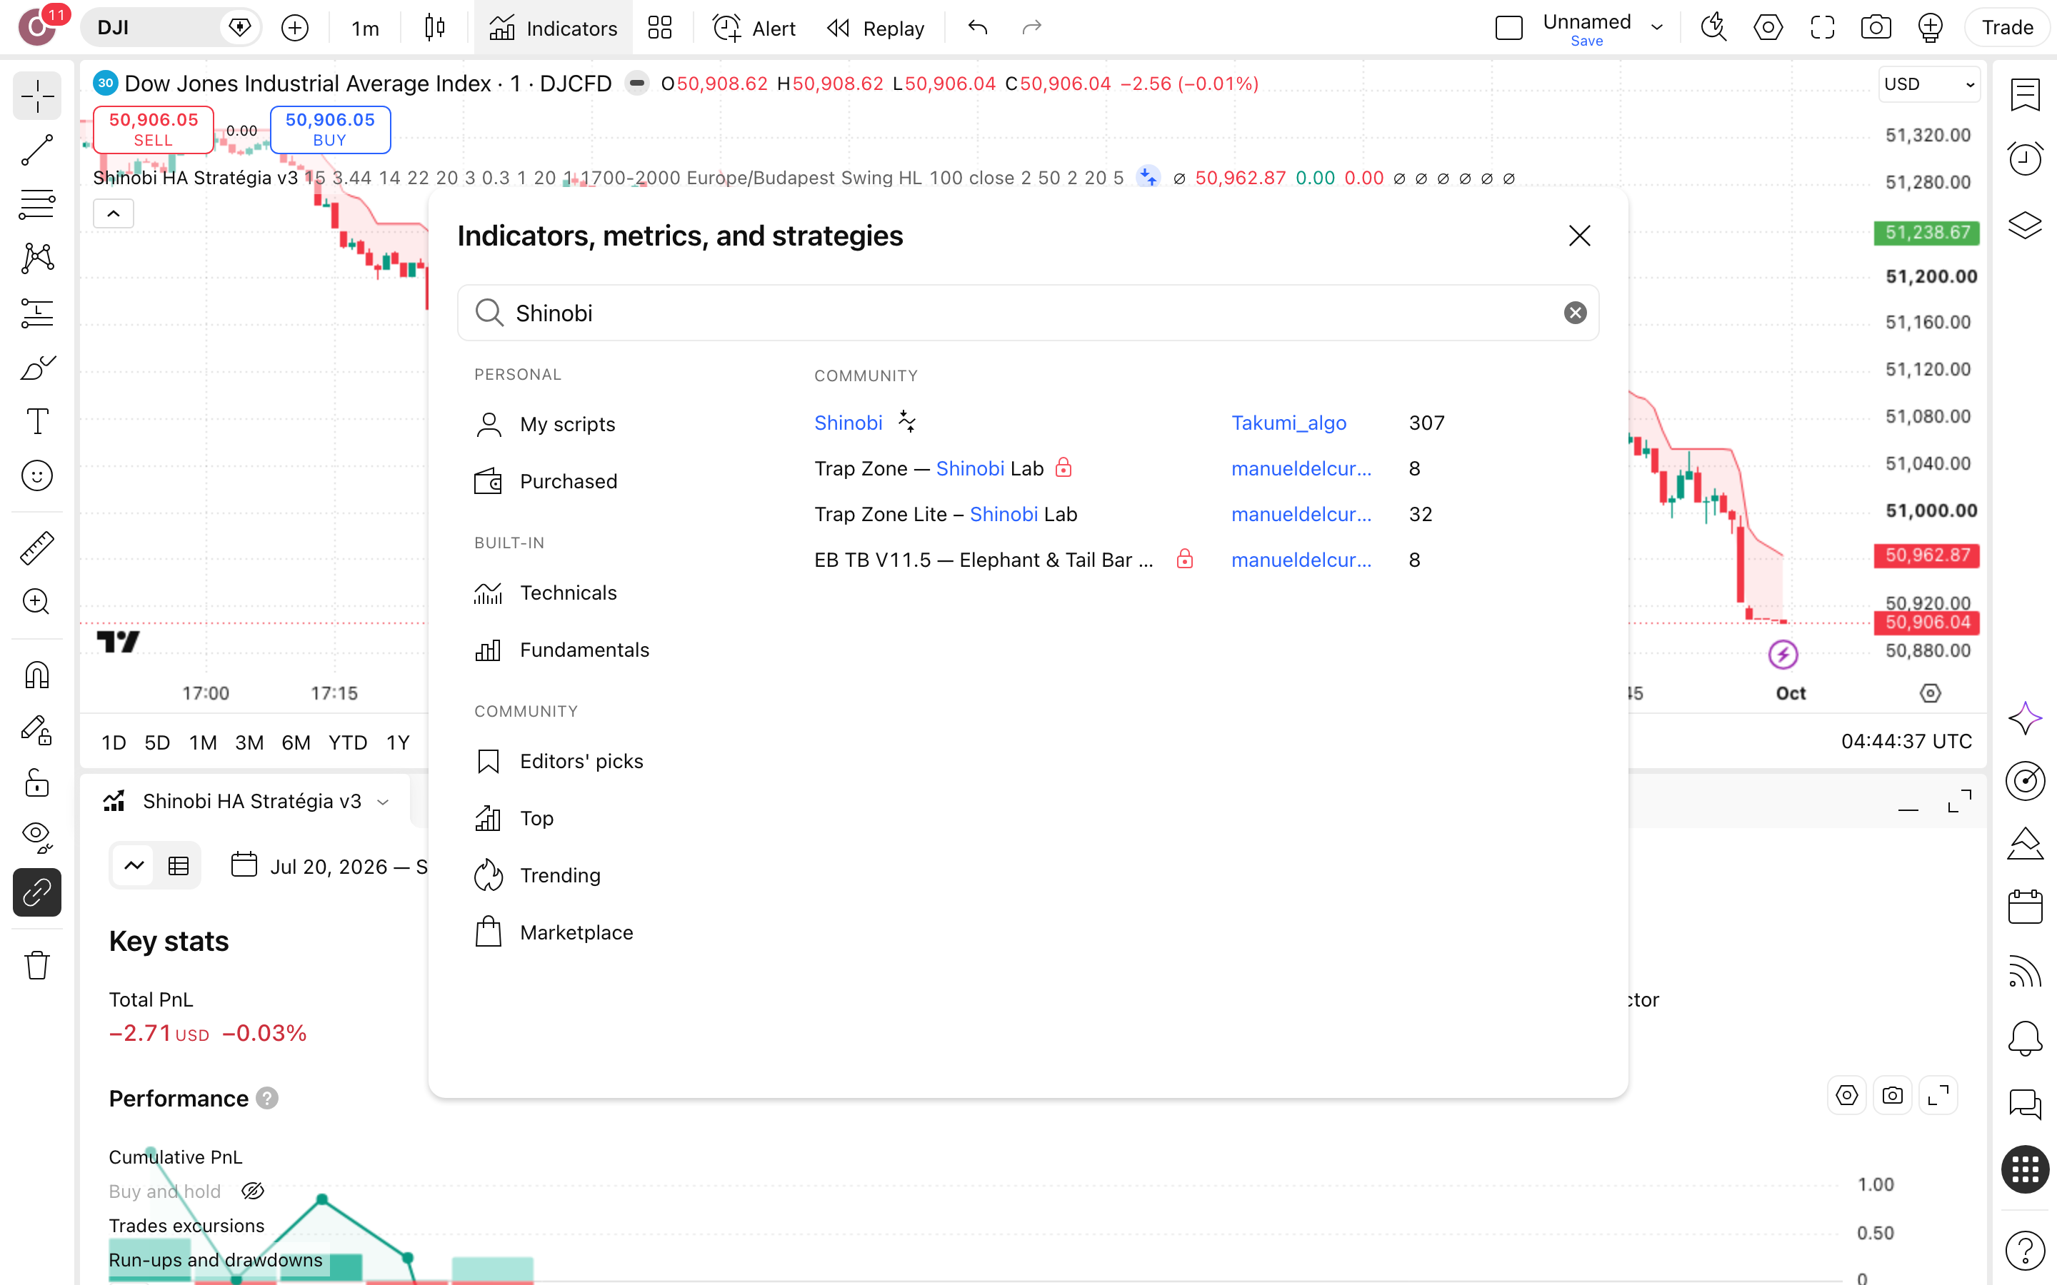Select the Fibonacci retracement tool
This screenshot has height=1285, width=2057.
(36, 204)
